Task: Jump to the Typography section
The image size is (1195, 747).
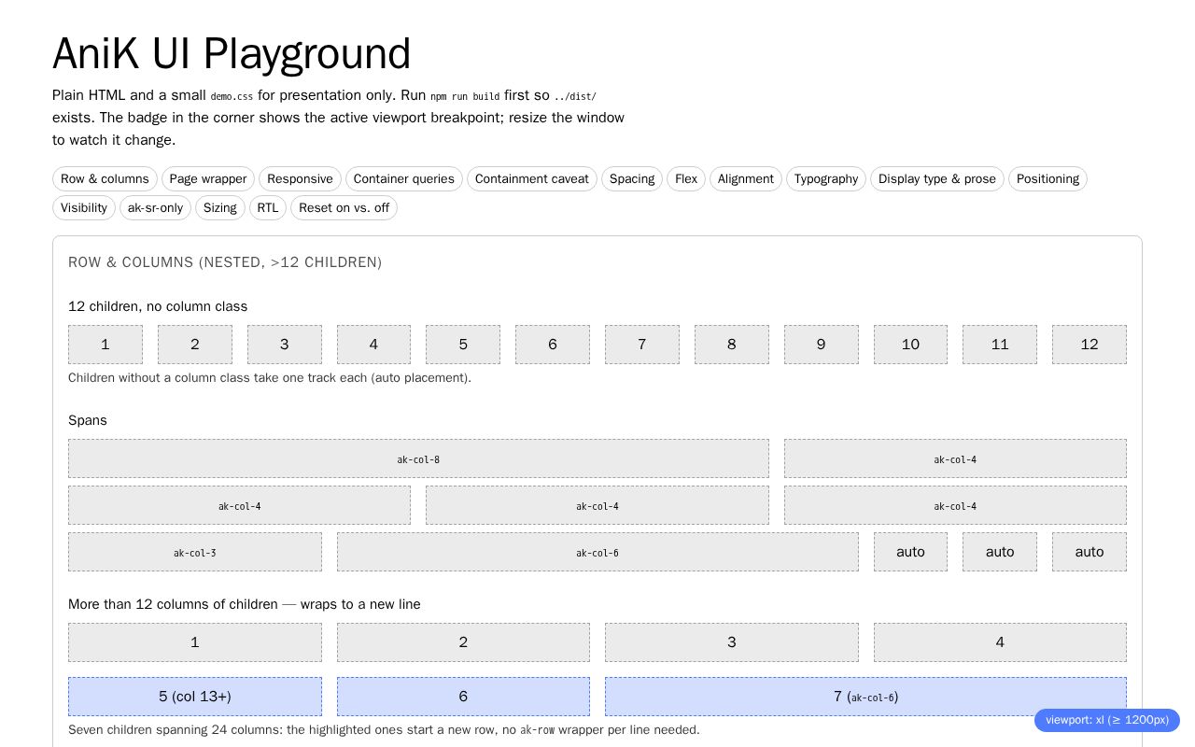Action: 826,179
